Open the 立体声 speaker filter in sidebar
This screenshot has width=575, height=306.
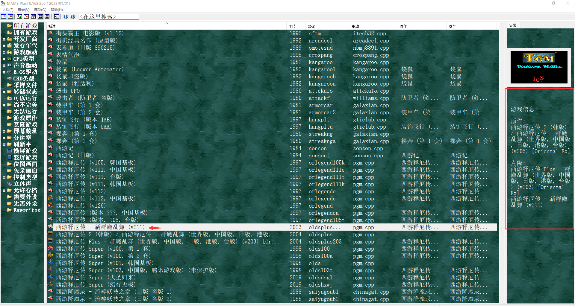coord(22,184)
